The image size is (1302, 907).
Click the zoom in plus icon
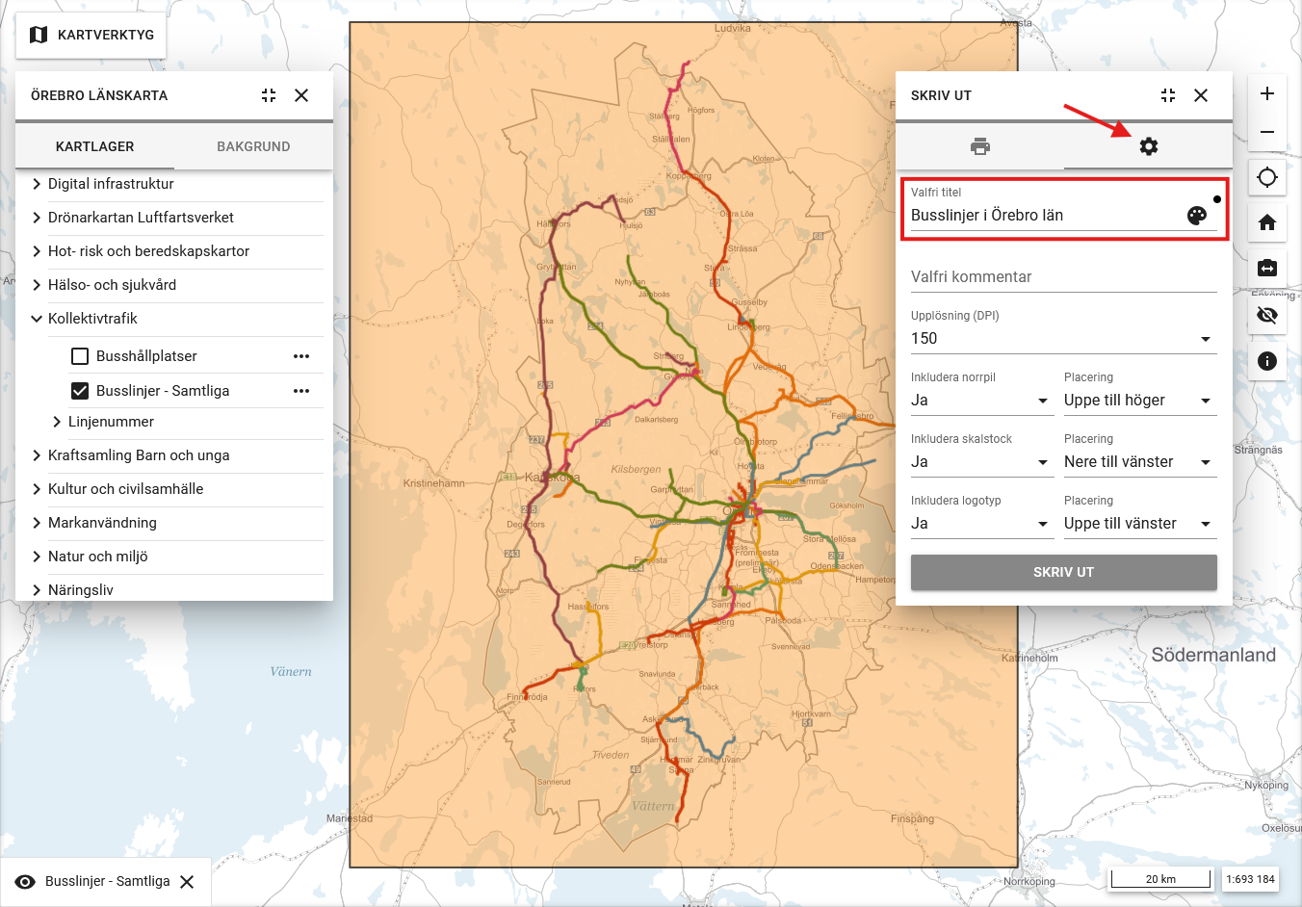click(x=1267, y=93)
